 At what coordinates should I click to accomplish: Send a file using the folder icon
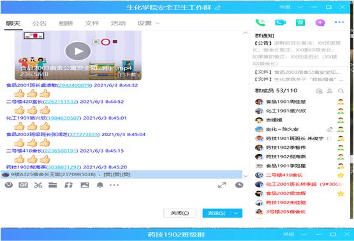point(52,185)
